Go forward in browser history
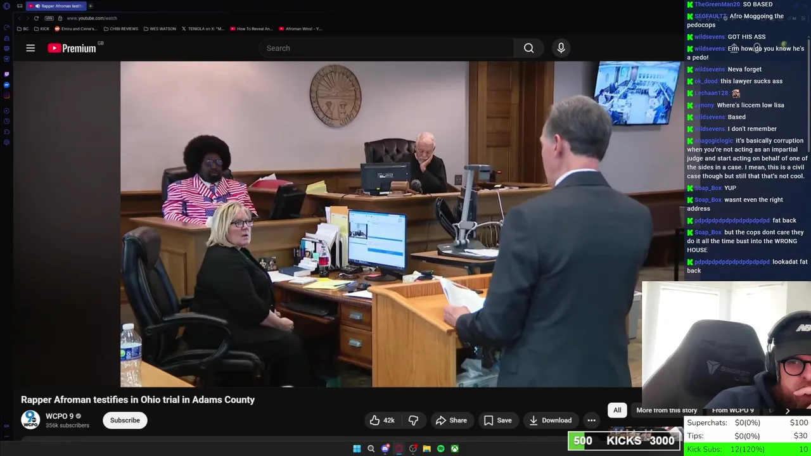This screenshot has height=456, width=811. coord(27,18)
